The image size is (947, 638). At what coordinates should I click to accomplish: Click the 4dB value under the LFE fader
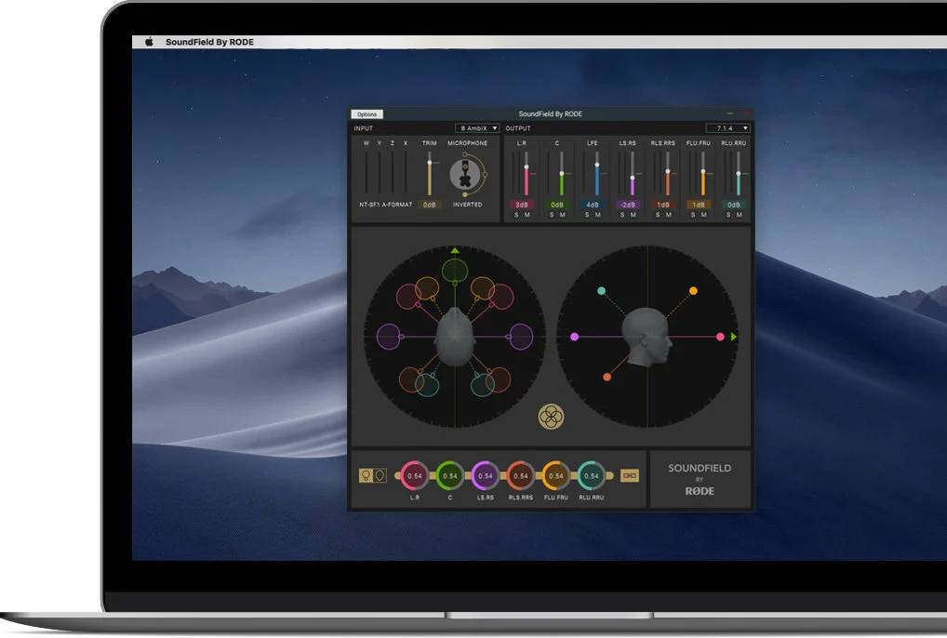point(592,205)
